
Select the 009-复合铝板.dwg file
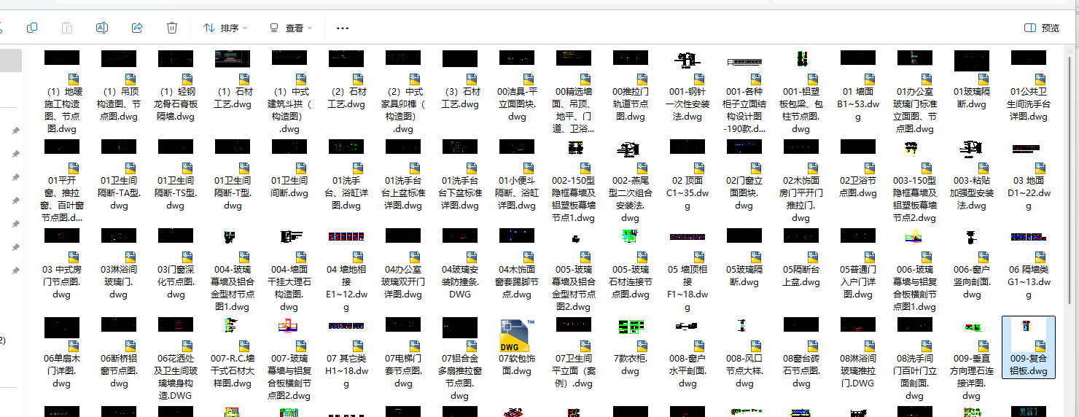[1028, 348]
